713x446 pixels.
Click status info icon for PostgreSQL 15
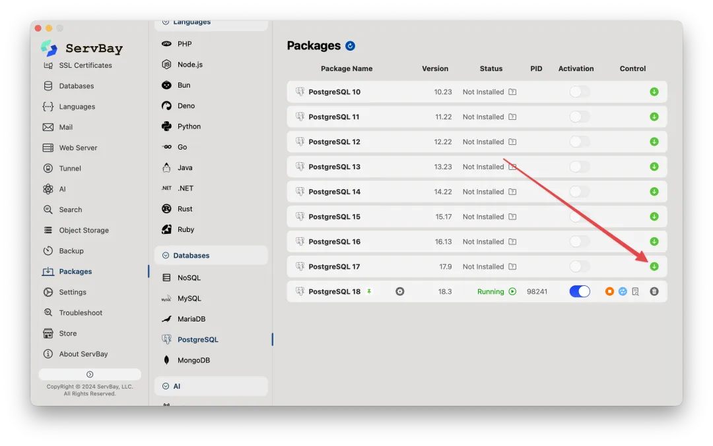(512, 217)
